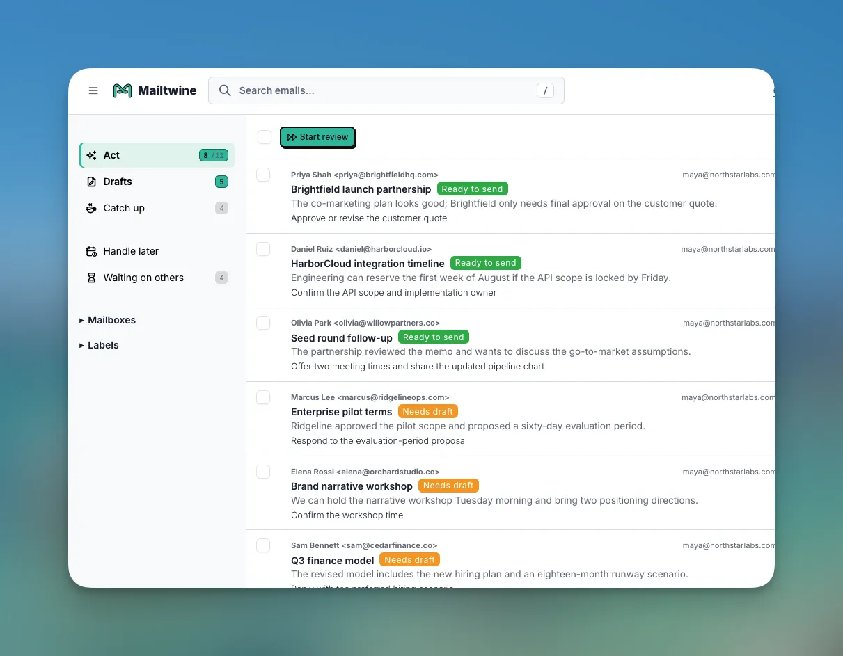Image resolution: width=843 pixels, height=656 pixels.
Task: Click the Drafts count badge 5
Action: [x=221, y=182]
